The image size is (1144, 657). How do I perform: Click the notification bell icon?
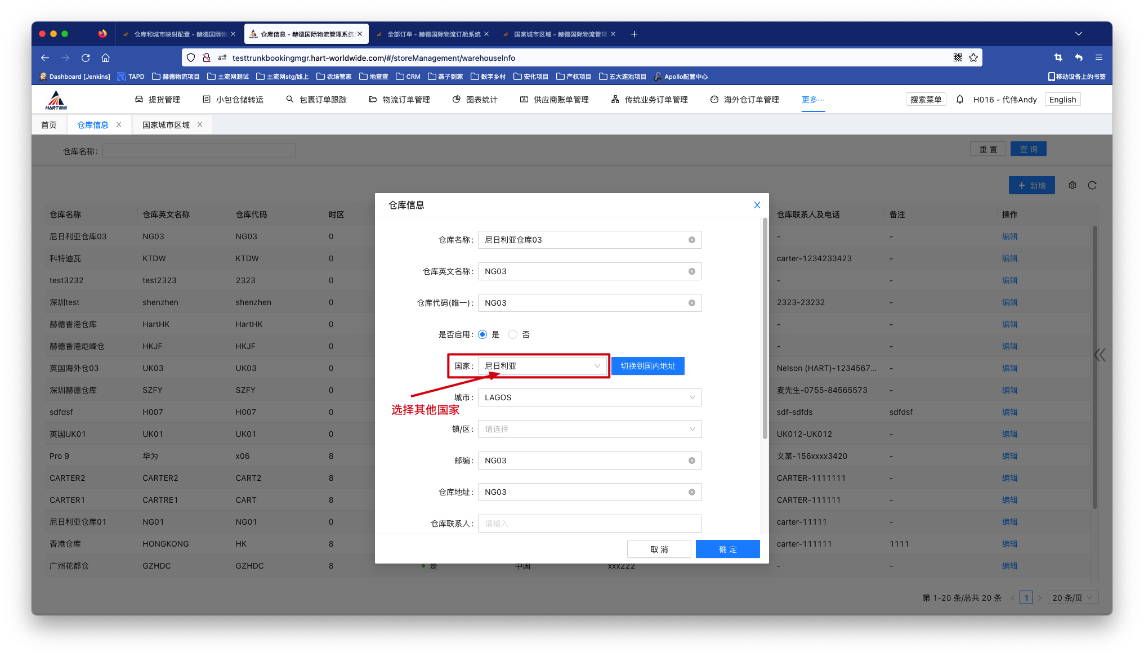point(960,100)
